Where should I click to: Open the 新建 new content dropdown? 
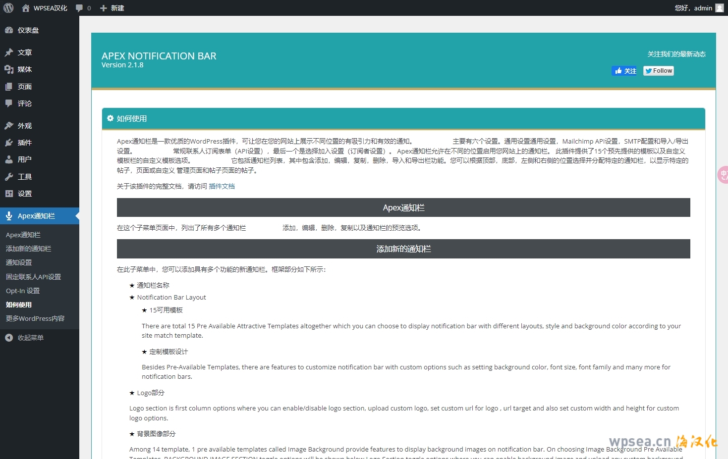point(112,8)
